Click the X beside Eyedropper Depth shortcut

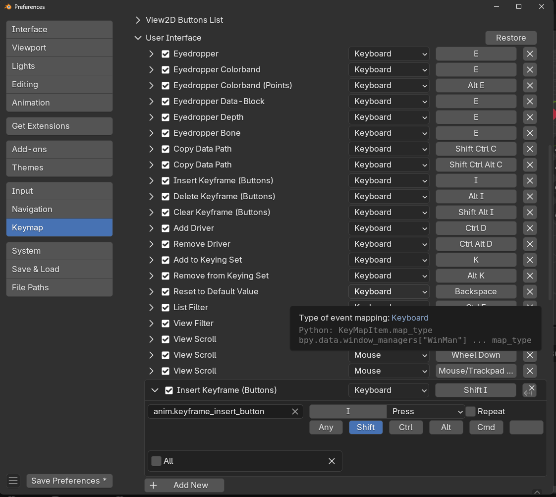pyautogui.click(x=530, y=117)
